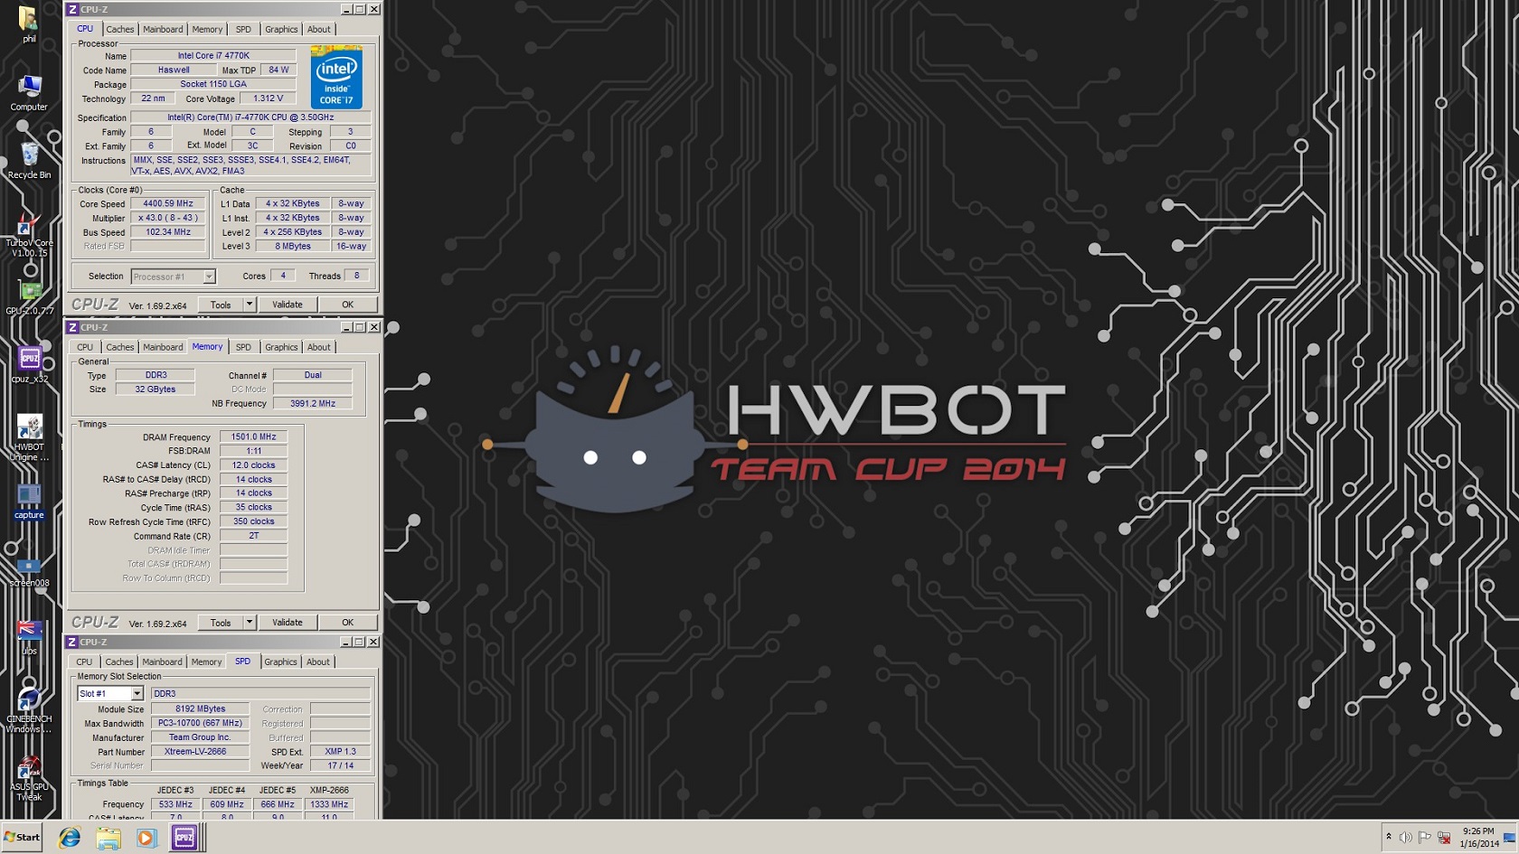Click Part Number Xtreem-LV-2666 field

[x=201, y=752]
